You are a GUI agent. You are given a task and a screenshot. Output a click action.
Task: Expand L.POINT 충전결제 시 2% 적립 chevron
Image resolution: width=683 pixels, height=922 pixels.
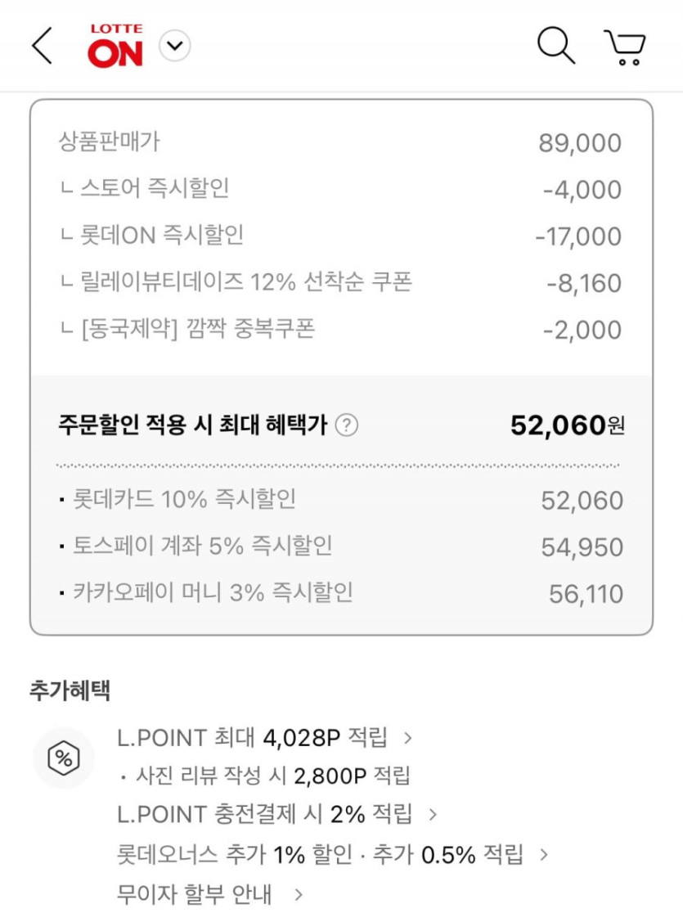[x=433, y=814]
